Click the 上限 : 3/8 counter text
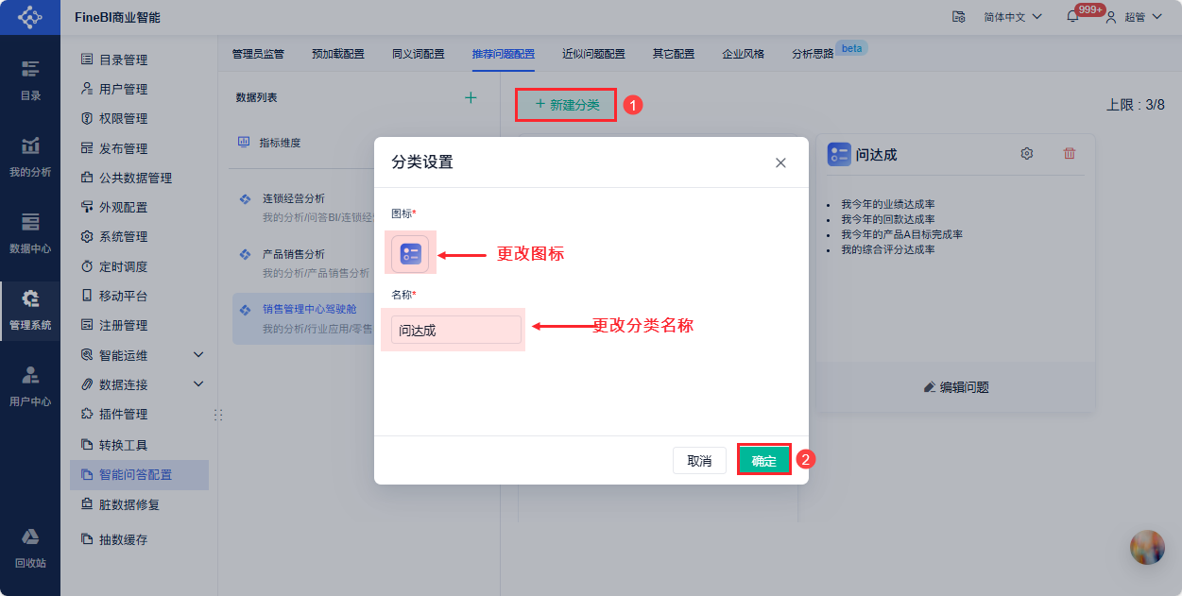The height and width of the screenshot is (596, 1182). pyautogui.click(x=1136, y=105)
